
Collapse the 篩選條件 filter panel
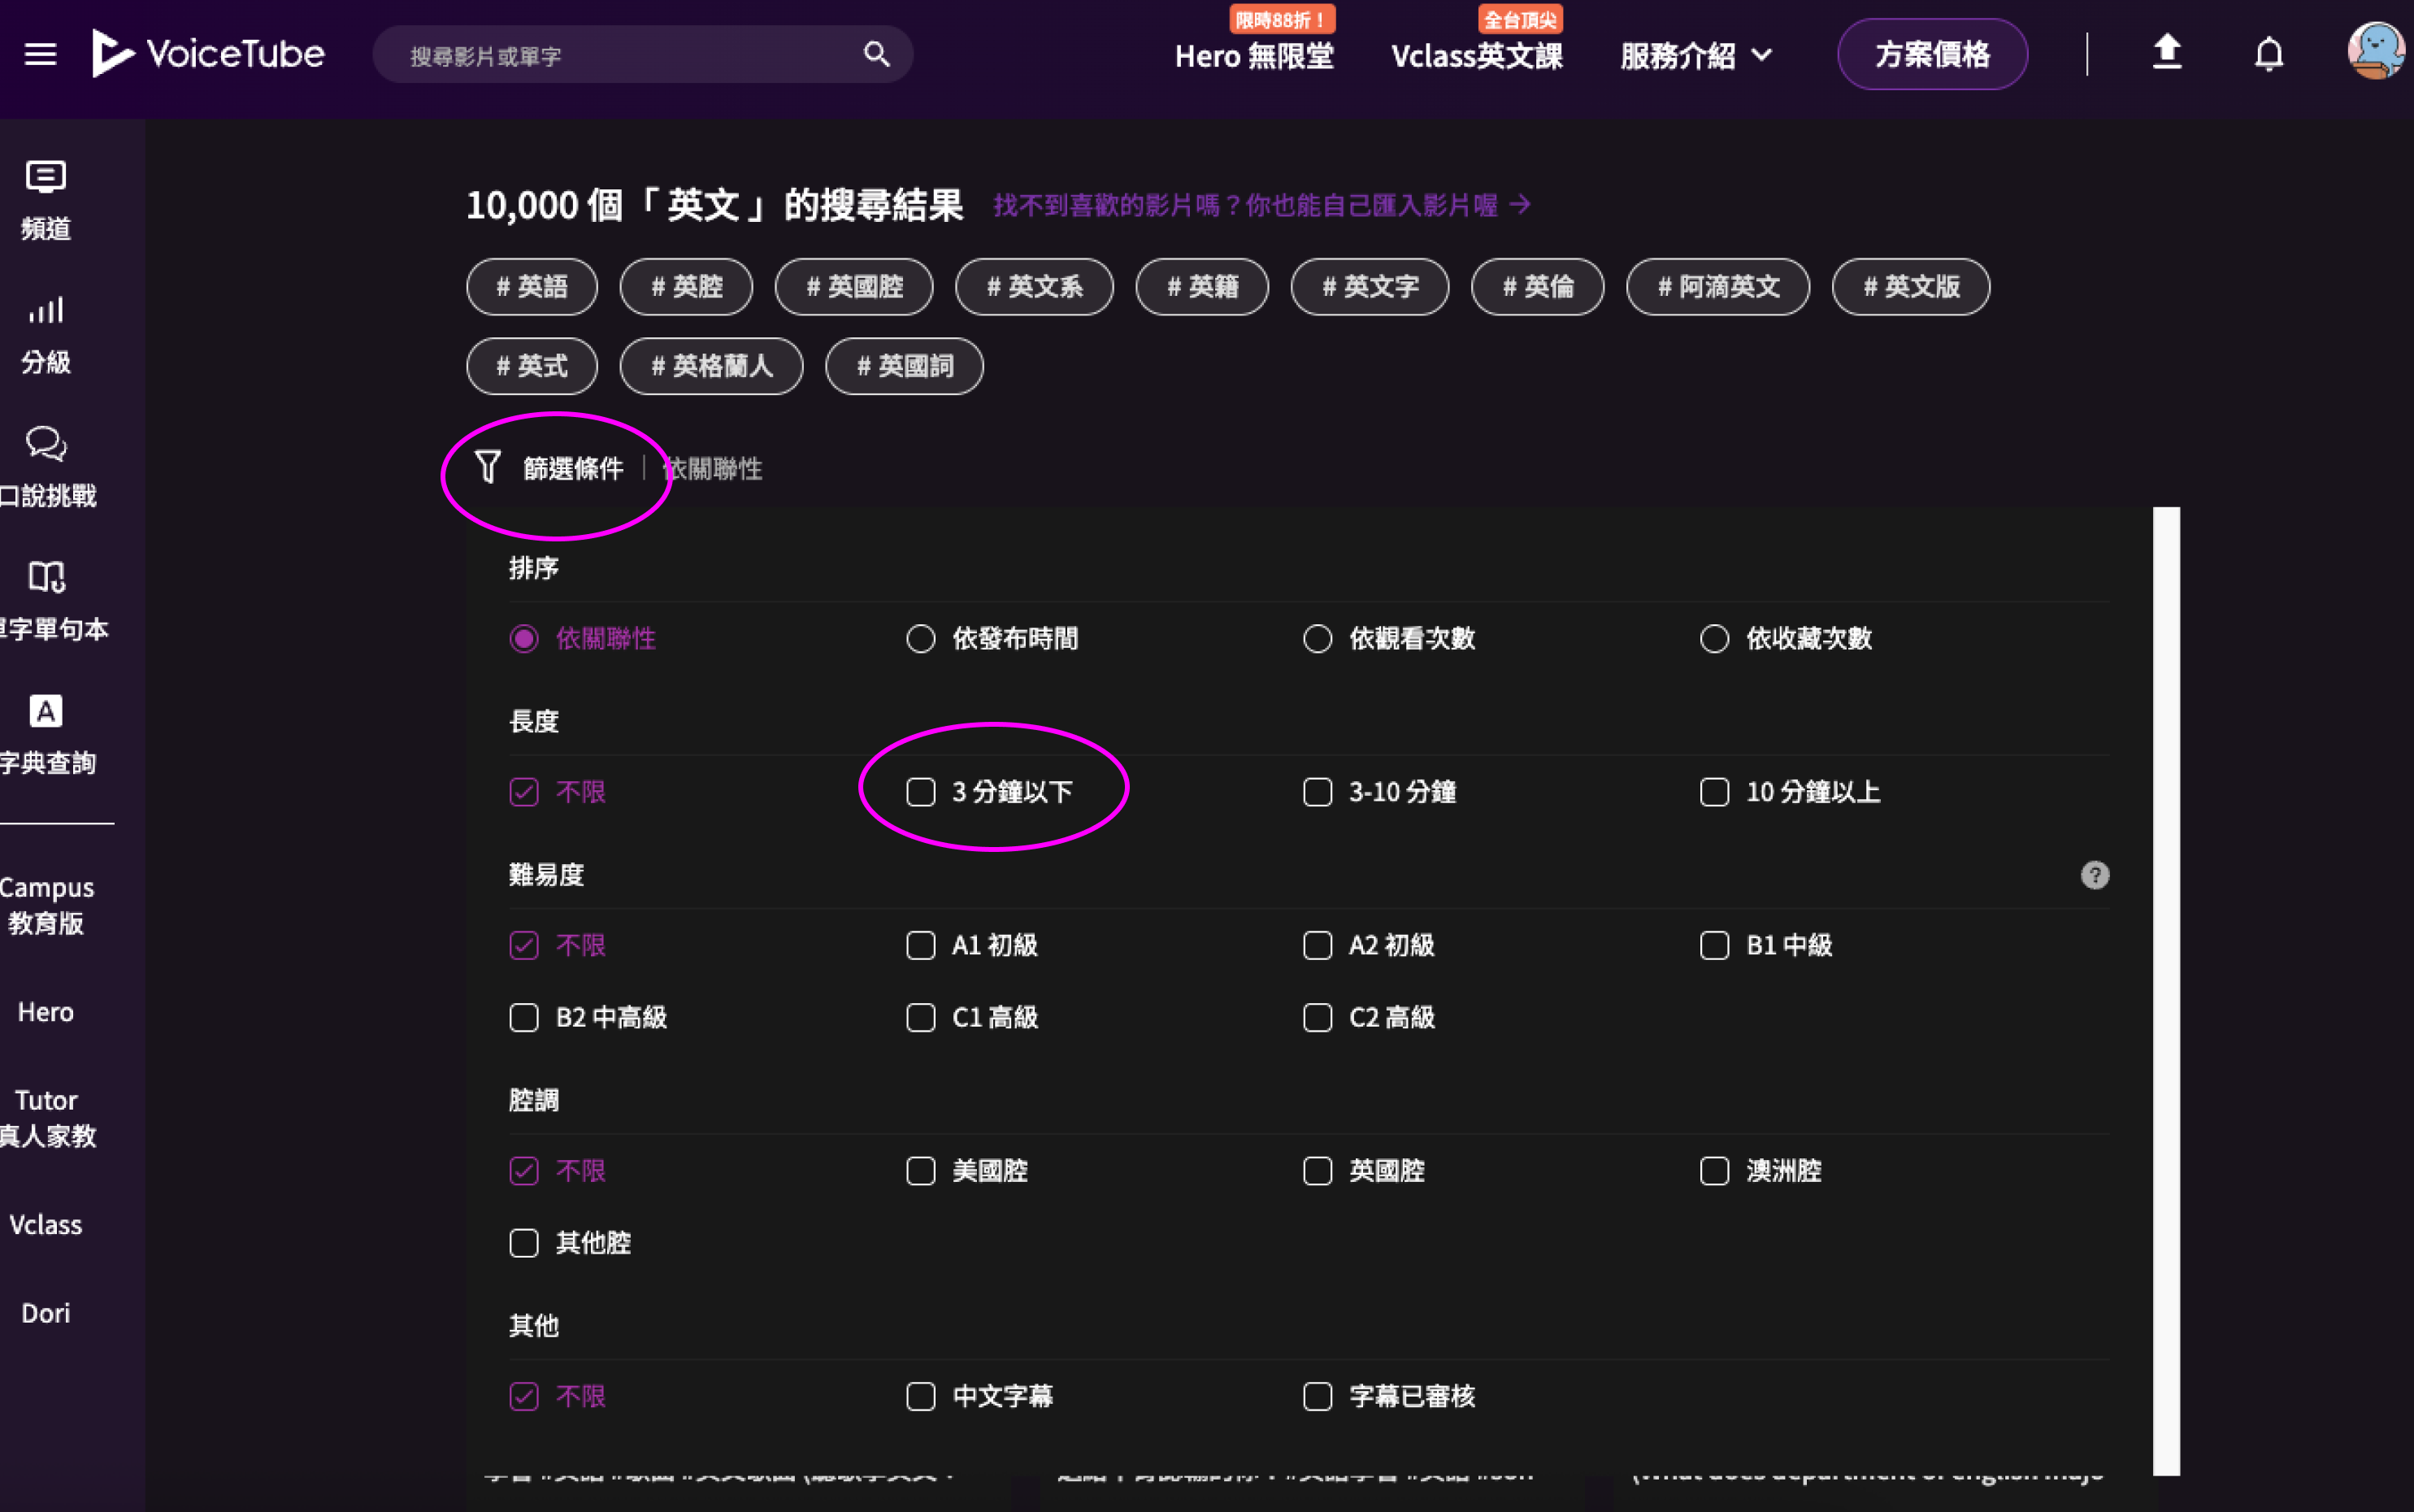[x=549, y=468]
